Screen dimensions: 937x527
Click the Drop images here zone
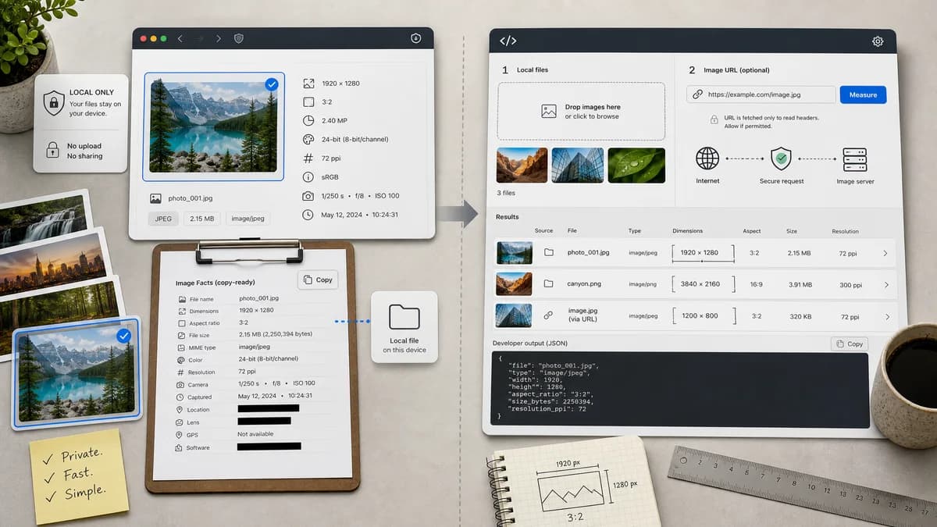click(x=581, y=111)
